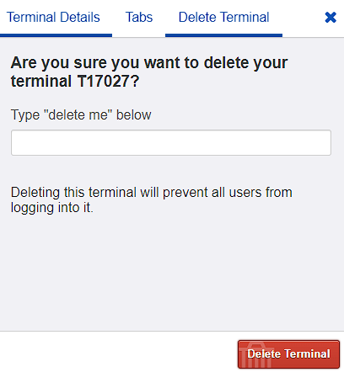Focus the "delete me" confirmation text box
The height and width of the screenshot is (372, 344).
coord(171,142)
